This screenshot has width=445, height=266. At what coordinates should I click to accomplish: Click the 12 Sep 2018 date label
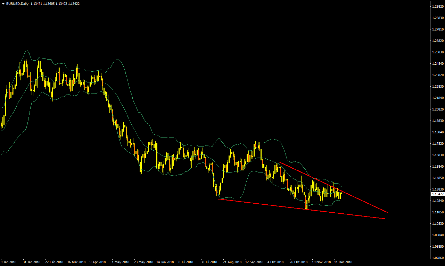(254, 262)
